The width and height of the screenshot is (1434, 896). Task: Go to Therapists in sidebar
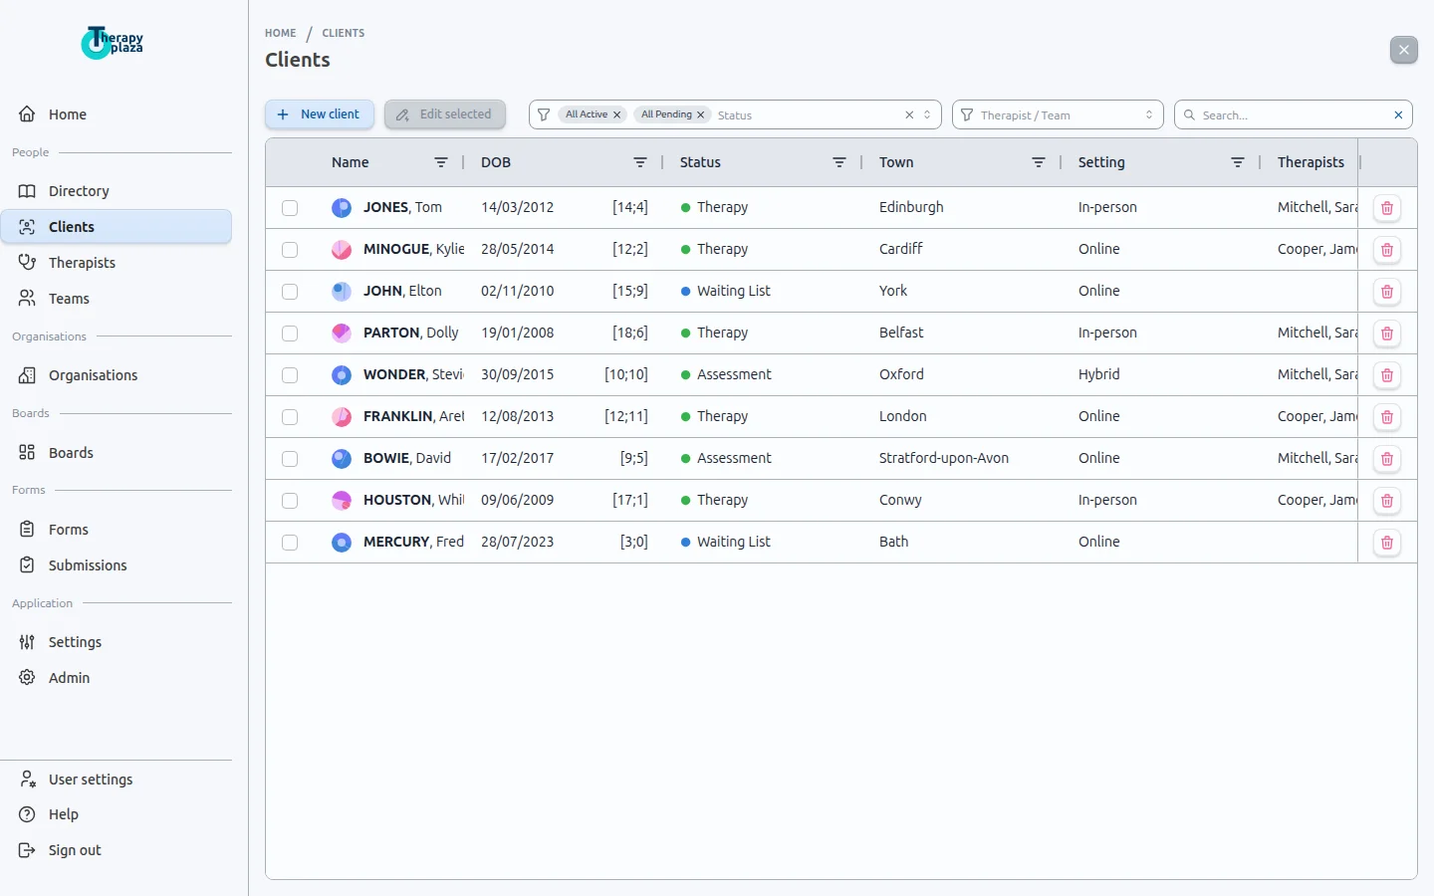[x=117, y=263]
